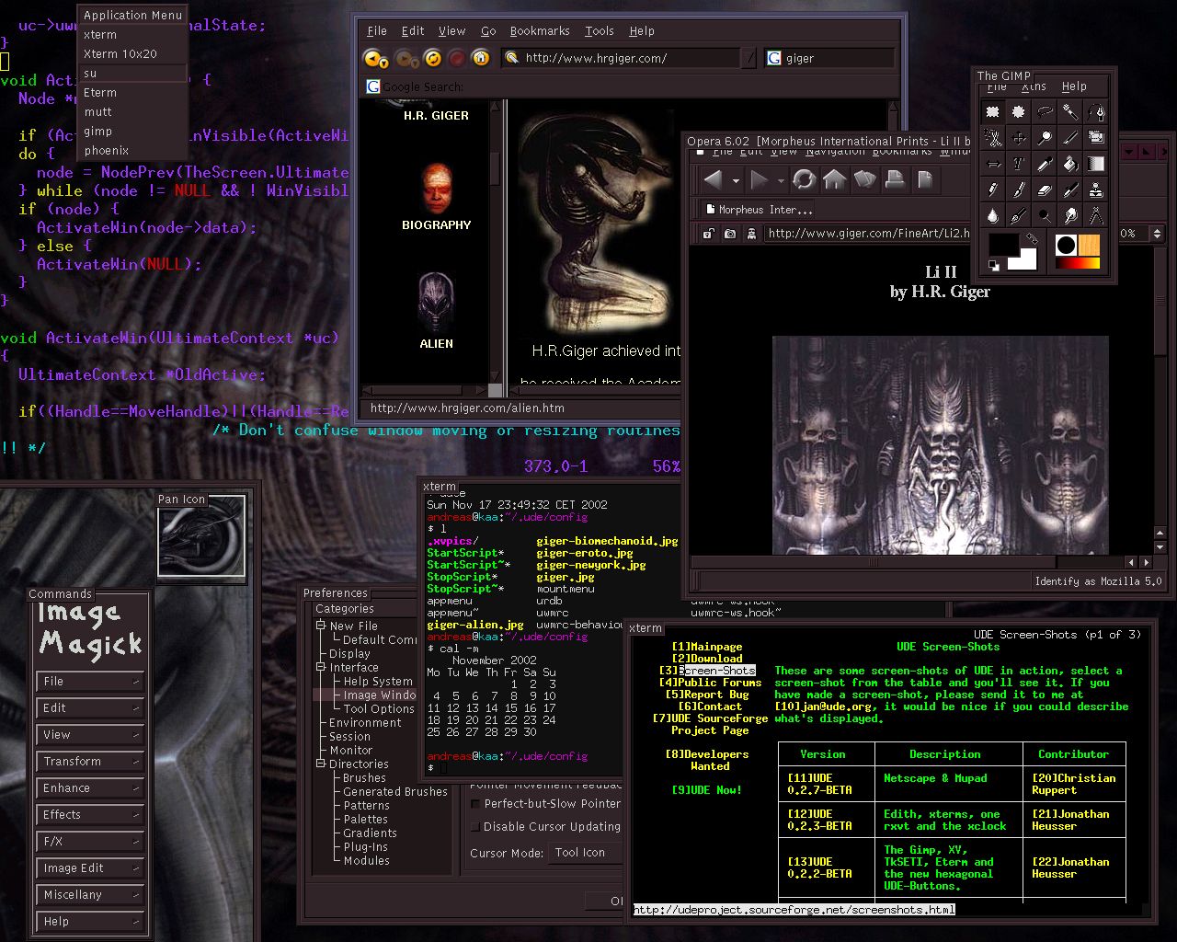Open the Opera forward history dropdown arrow

click(x=781, y=180)
